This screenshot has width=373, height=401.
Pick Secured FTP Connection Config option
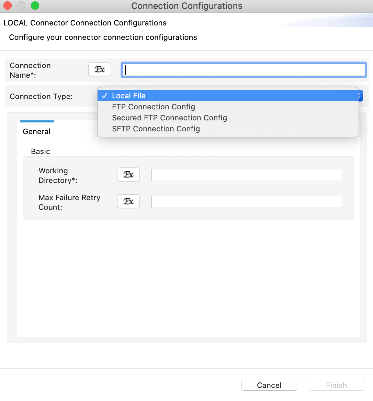click(228, 118)
